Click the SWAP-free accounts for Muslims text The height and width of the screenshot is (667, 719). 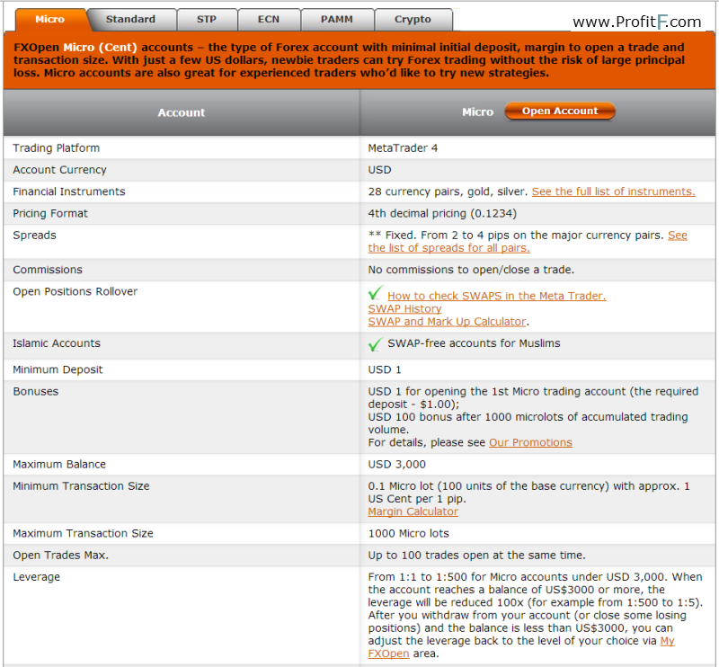[475, 343]
